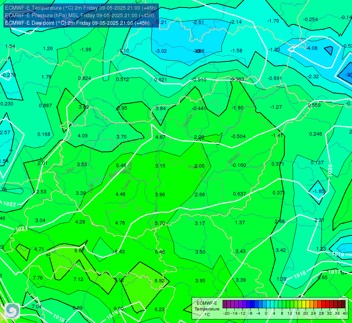
Task: Click the dew point value 7.04
Action: [37, 306]
